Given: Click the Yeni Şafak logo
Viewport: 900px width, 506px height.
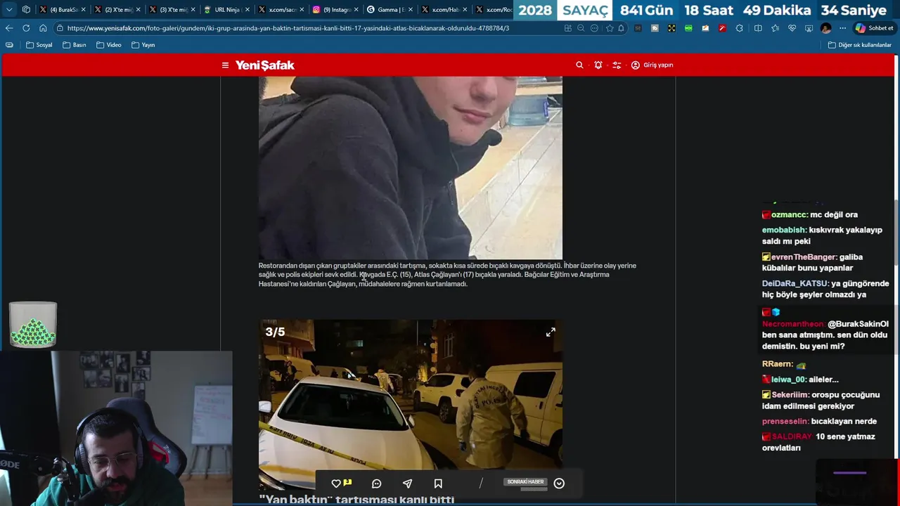Looking at the screenshot, I should (264, 65).
